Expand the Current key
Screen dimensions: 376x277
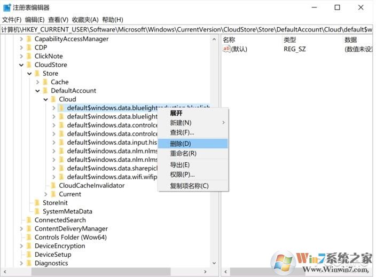[x=46, y=194]
